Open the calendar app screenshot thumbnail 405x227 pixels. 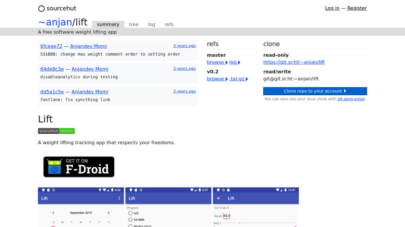coord(81,207)
